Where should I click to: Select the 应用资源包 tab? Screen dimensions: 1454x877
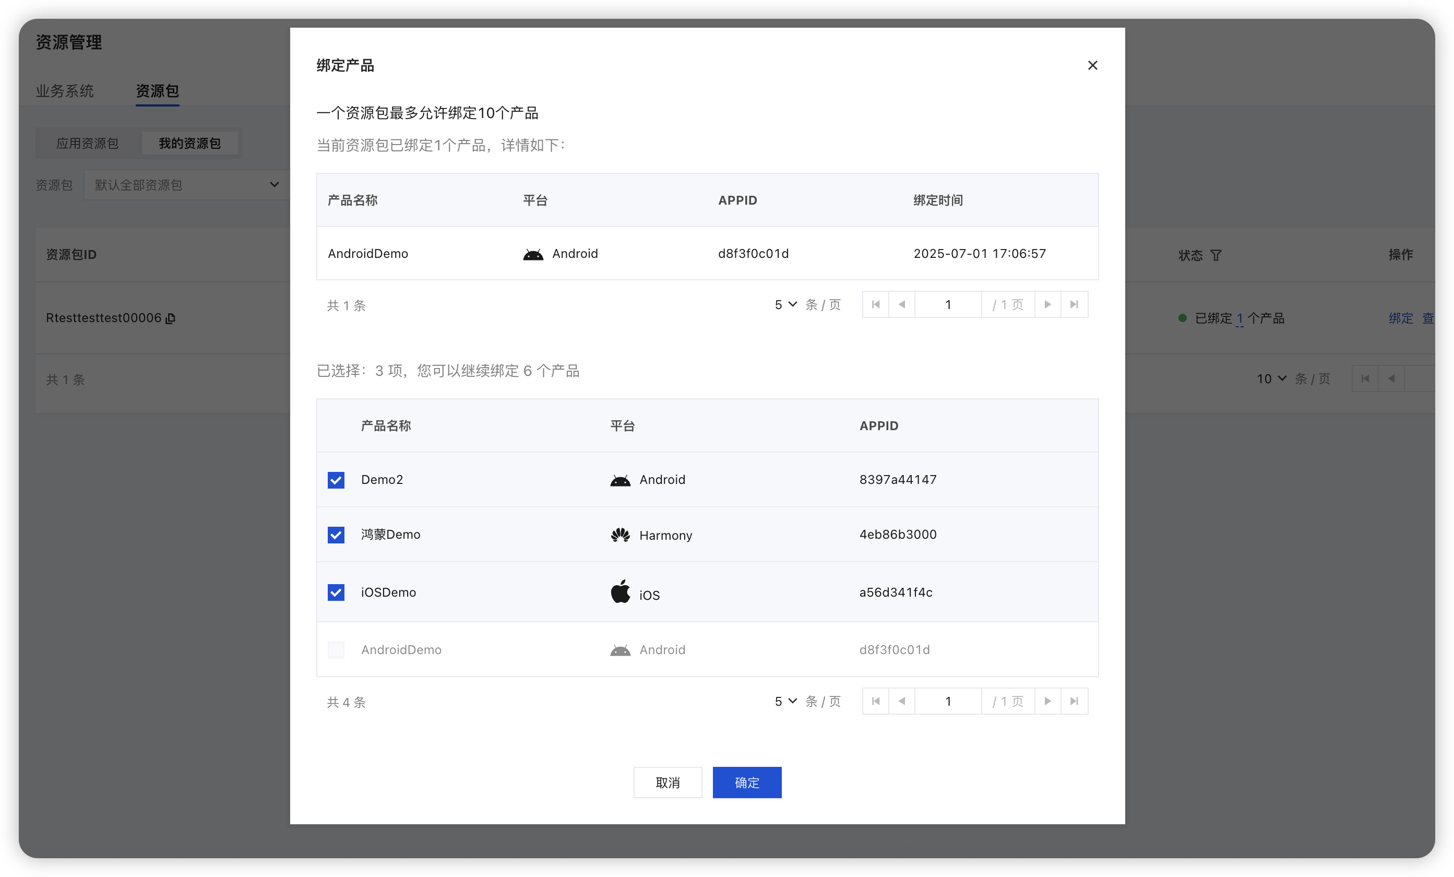click(87, 144)
